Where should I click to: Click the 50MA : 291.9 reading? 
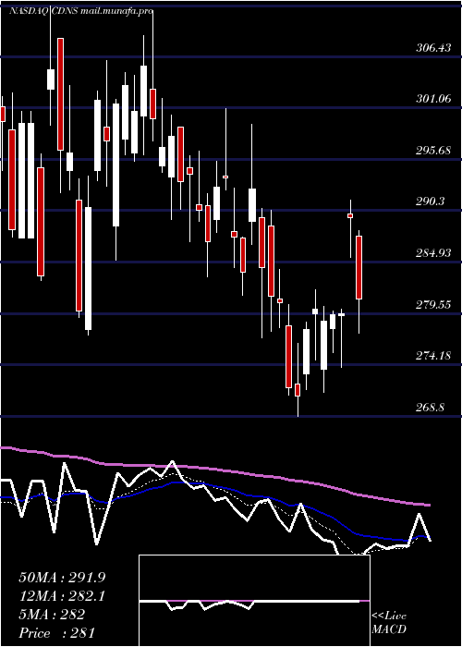(62, 578)
